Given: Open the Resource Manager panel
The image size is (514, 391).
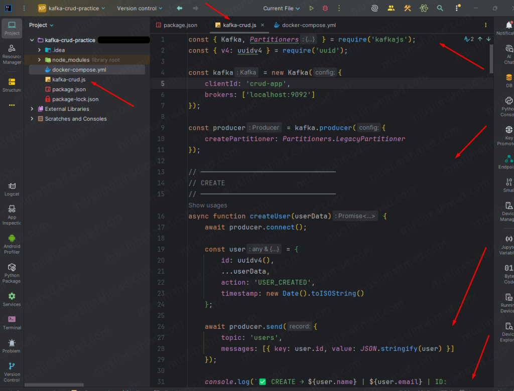Looking at the screenshot, I should (x=12, y=54).
